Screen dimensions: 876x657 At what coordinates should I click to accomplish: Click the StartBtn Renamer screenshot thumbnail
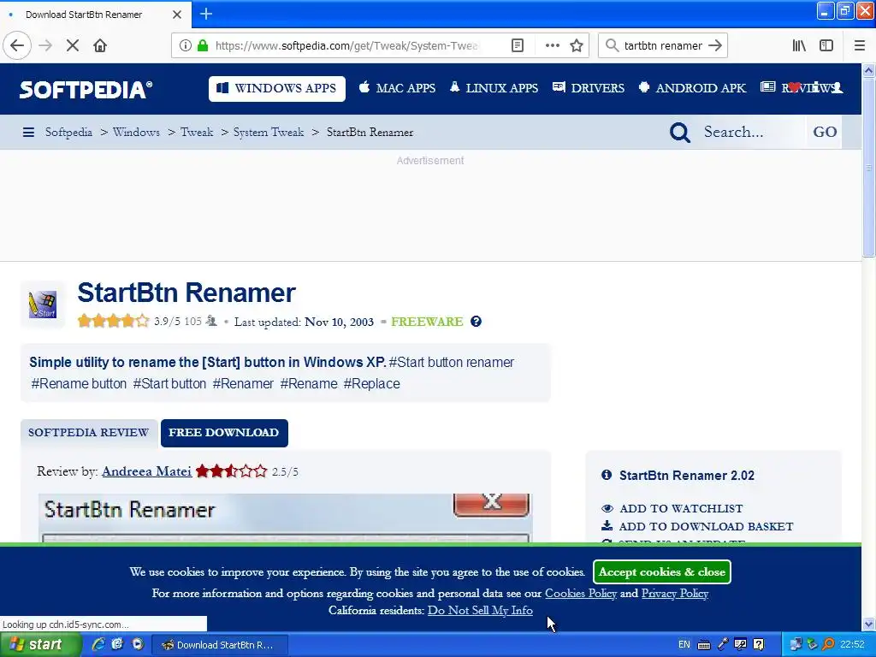(x=286, y=518)
